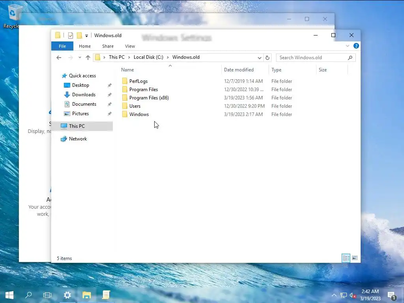Click the pin icon next to Documents

(110, 104)
